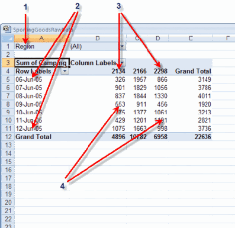Screen dimensions: 235x228
Task: Select column B header
Action: [x=98, y=38]
